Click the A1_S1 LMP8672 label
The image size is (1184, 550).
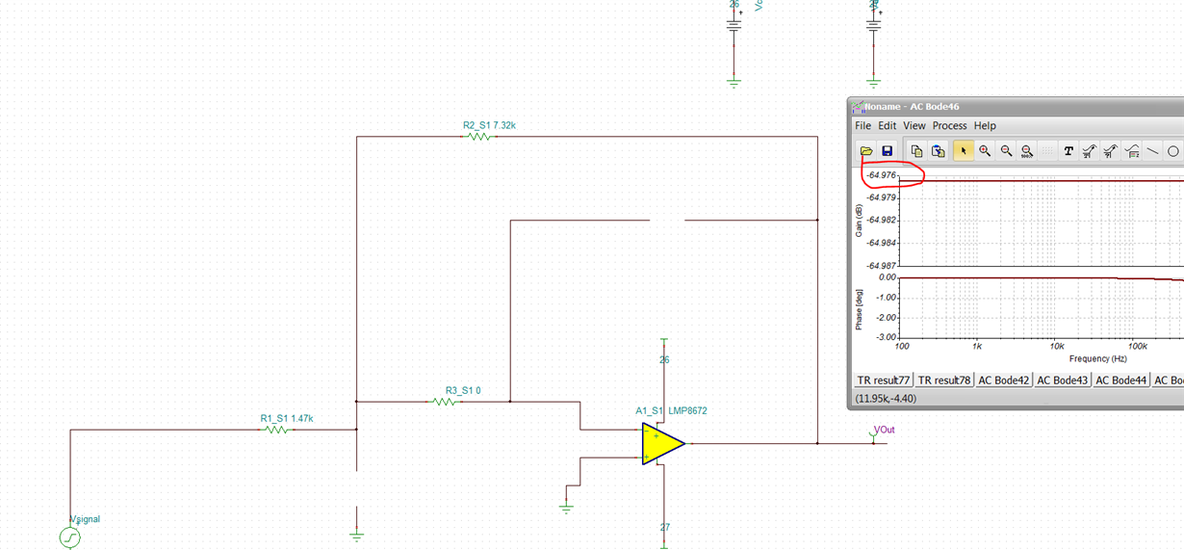pos(671,410)
